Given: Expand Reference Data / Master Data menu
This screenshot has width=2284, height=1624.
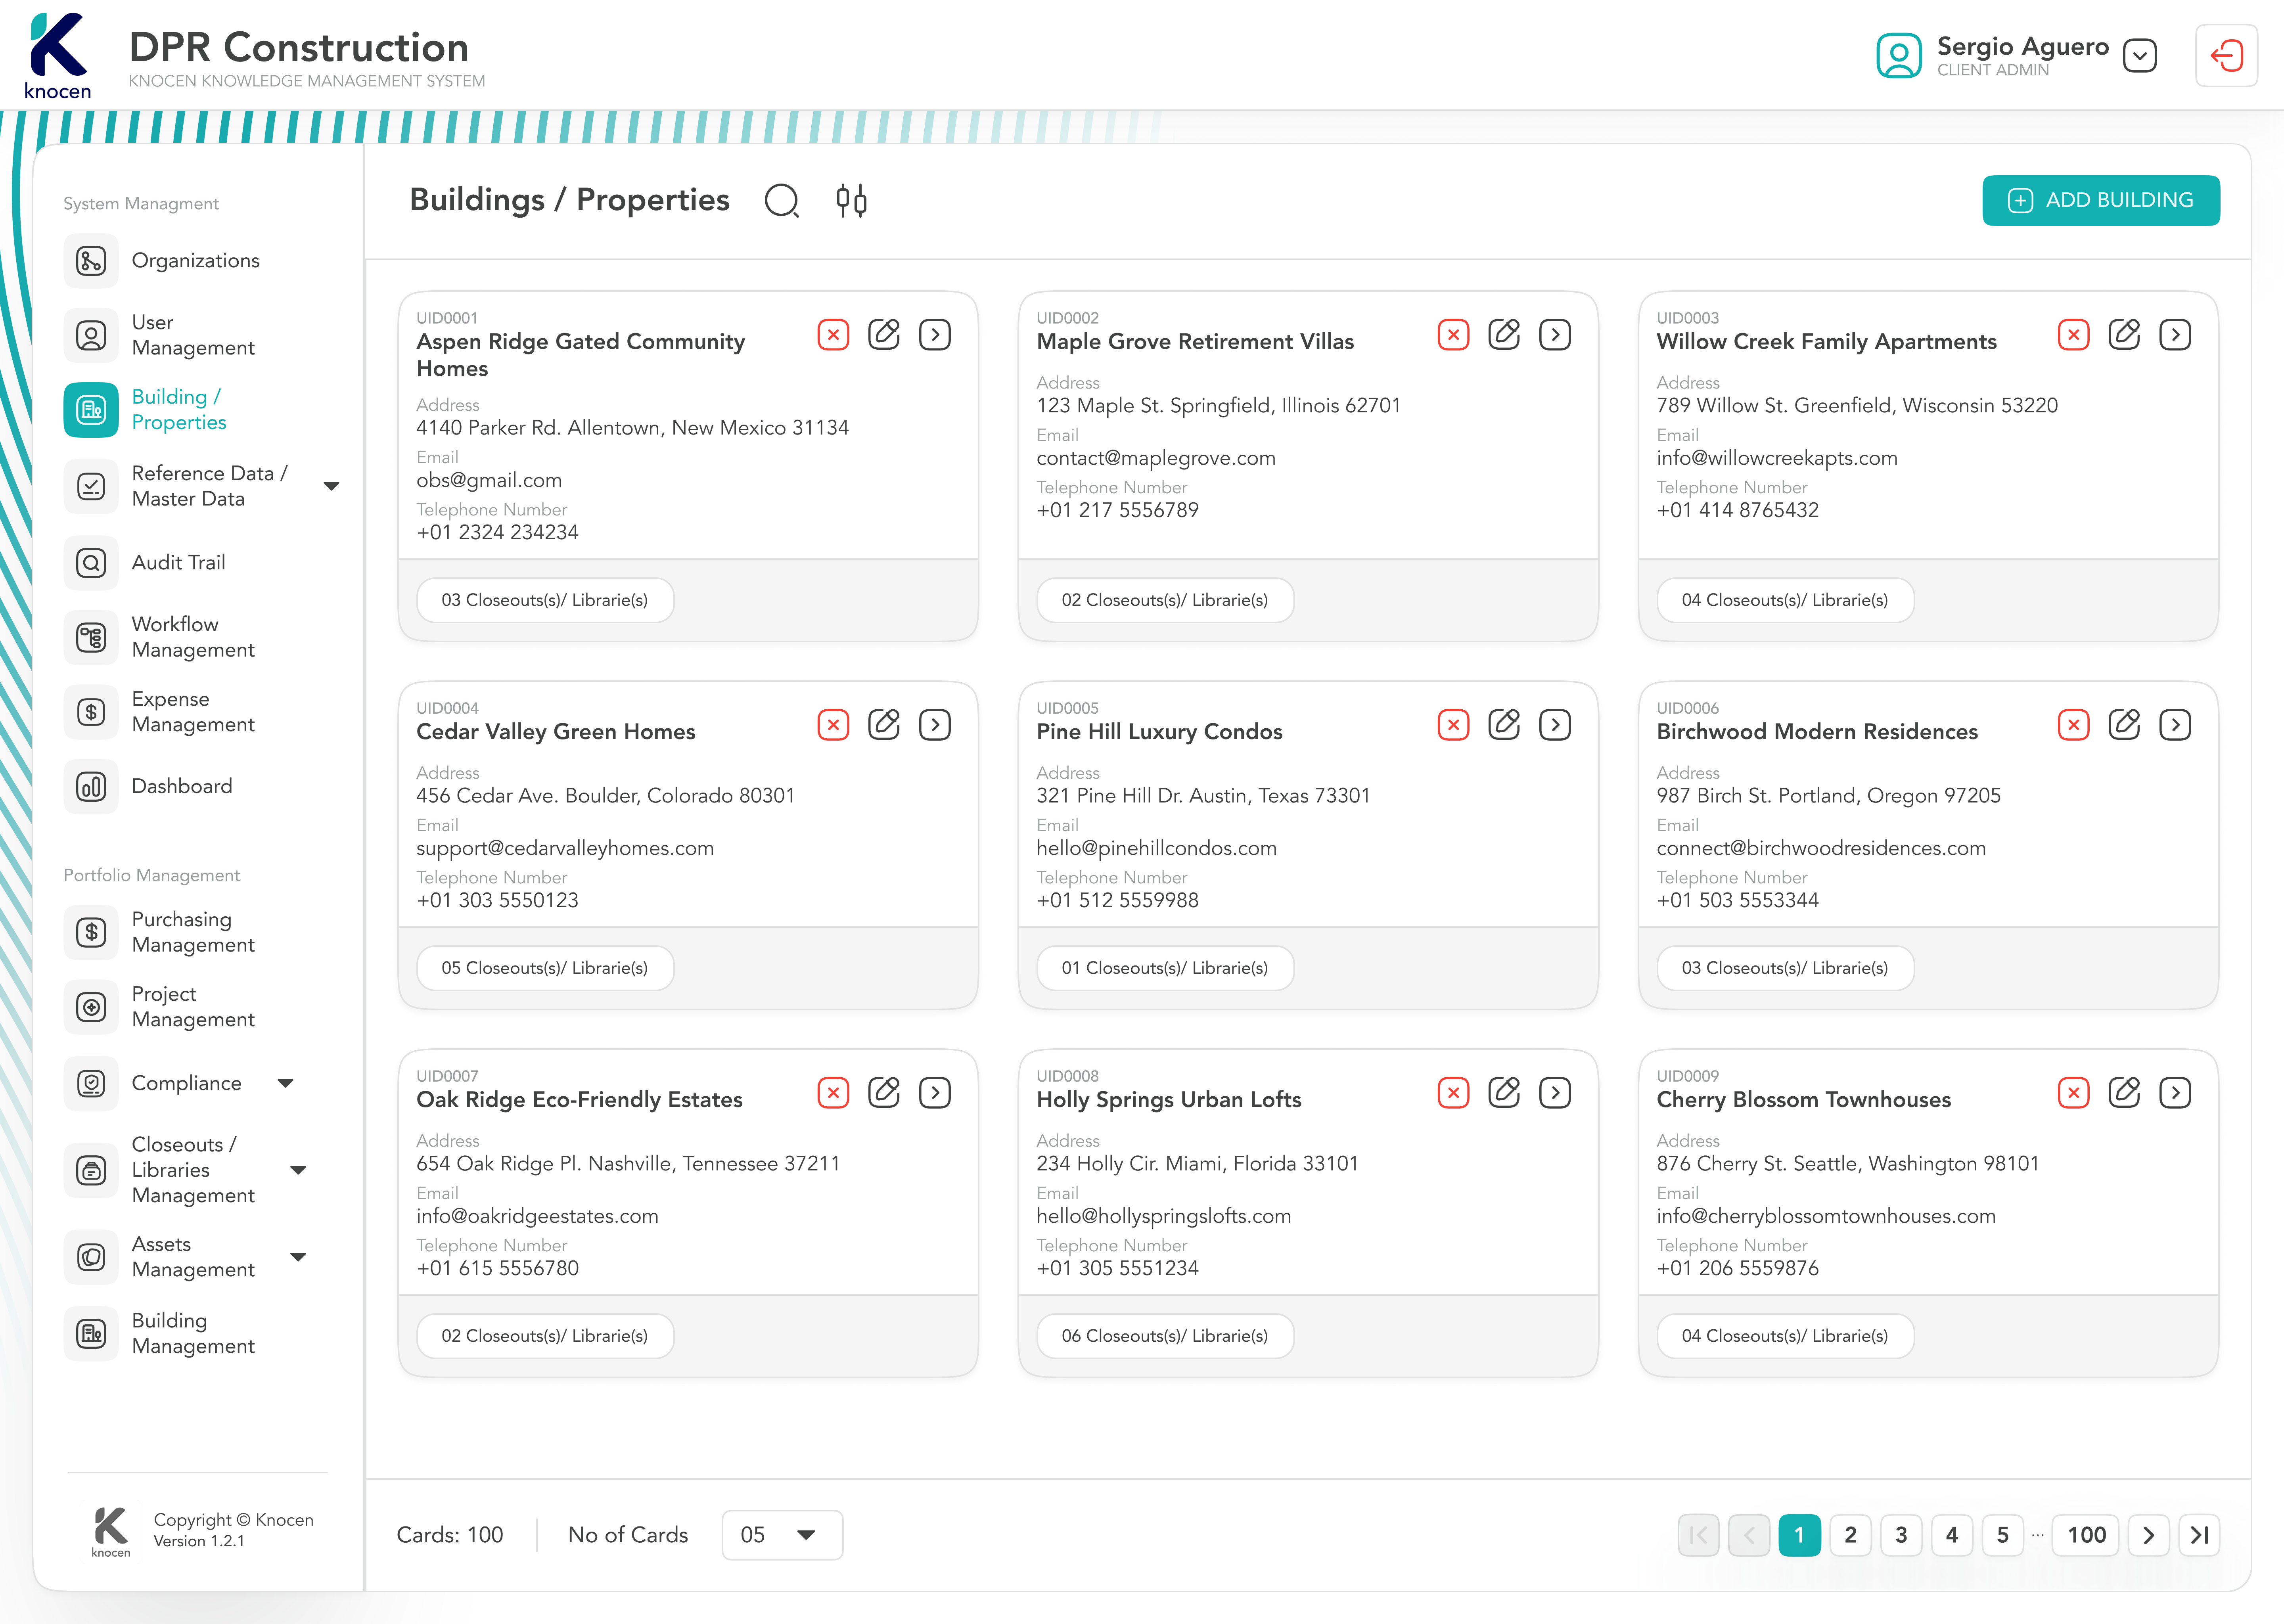Looking at the screenshot, I should (331, 486).
